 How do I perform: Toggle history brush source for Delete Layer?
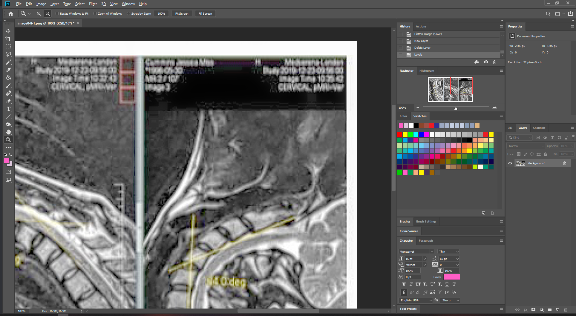(401, 48)
